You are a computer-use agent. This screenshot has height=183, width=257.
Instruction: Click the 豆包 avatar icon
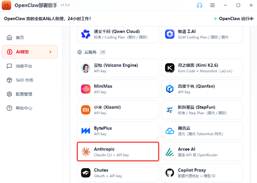point(86,68)
